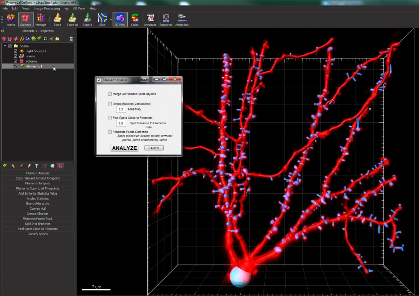
Task: Click Spot Distance to Filaments field
Action: pyautogui.click(x=121, y=123)
